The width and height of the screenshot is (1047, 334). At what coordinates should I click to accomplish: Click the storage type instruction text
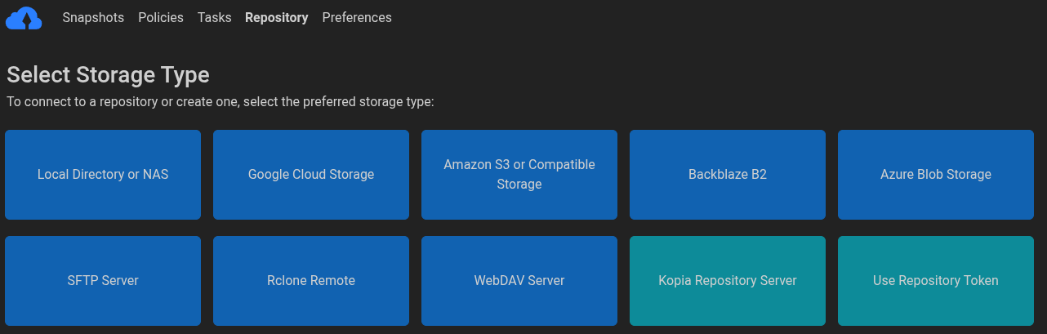(221, 102)
